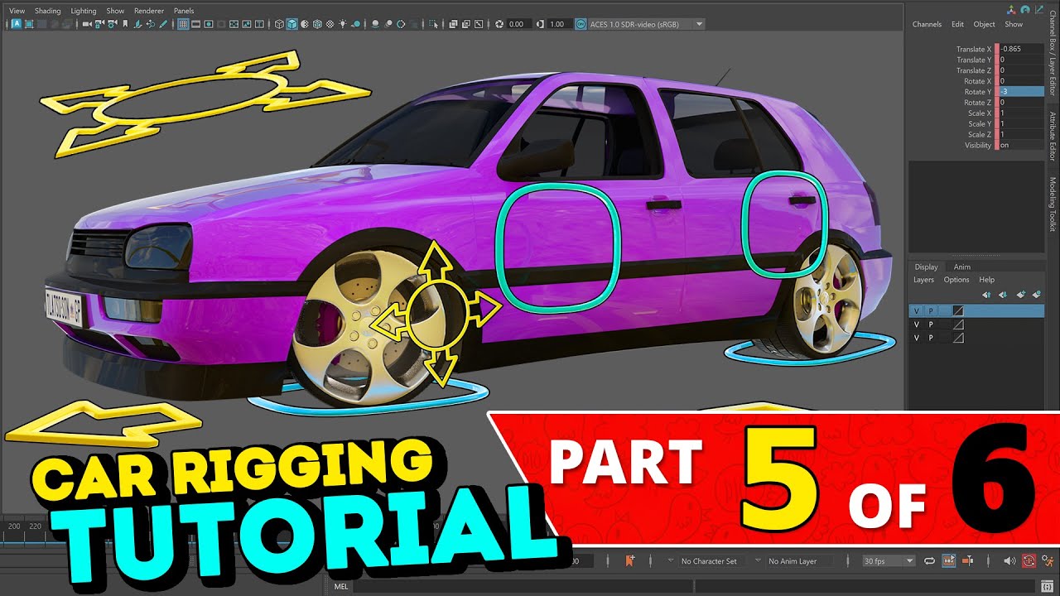Image resolution: width=1060 pixels, height=596 pixels.
Task: Open the Object menu in Channel Box
Action: coord(985,24)
